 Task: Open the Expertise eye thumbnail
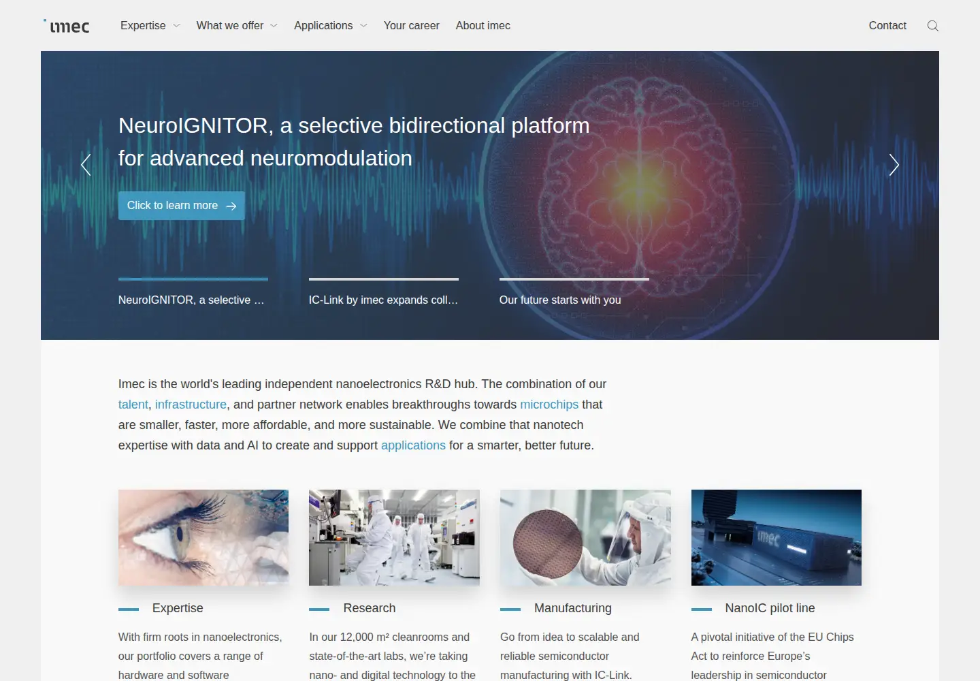click(x=203, y=537)
